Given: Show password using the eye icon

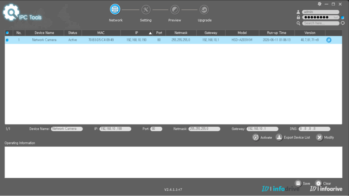Looking at the screenshot, I should click(336, 17).
